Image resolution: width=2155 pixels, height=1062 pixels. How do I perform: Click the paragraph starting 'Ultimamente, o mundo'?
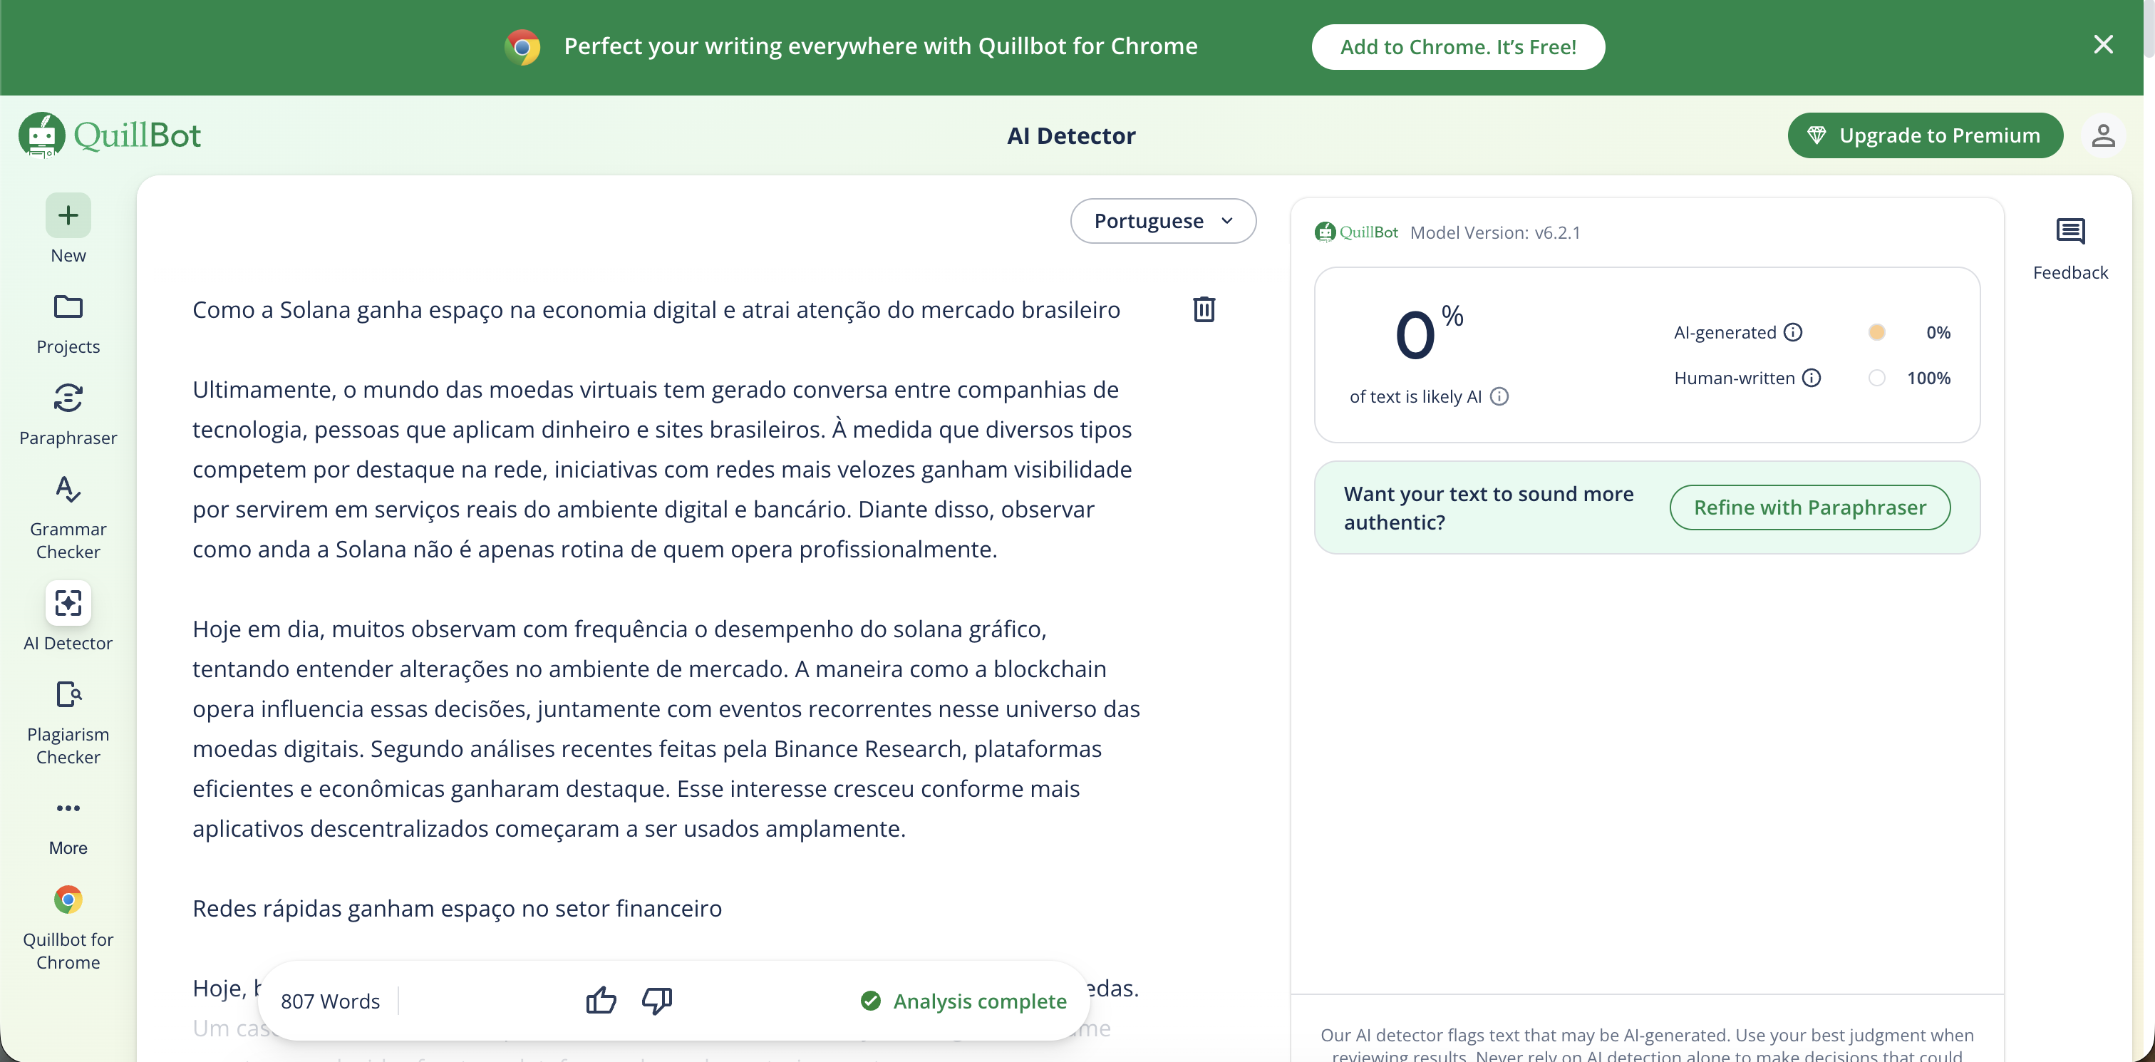click(x=662, y=469)
